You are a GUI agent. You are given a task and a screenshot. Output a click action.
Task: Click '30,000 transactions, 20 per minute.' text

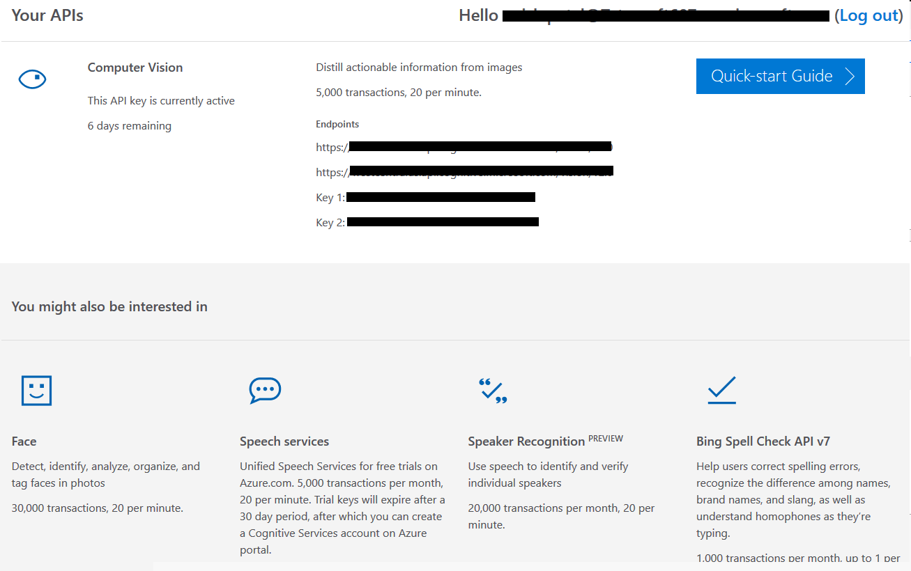pyautogui.click(x=98, y=508)
